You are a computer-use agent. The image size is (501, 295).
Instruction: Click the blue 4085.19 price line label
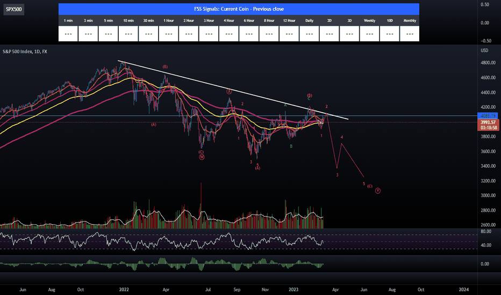tap(488, 116)
